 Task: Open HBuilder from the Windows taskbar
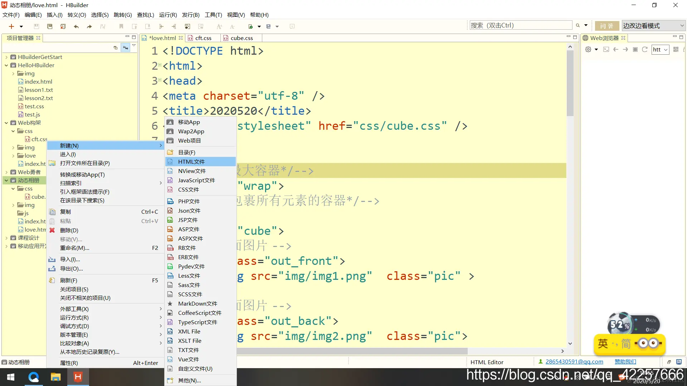click(78, 377)
